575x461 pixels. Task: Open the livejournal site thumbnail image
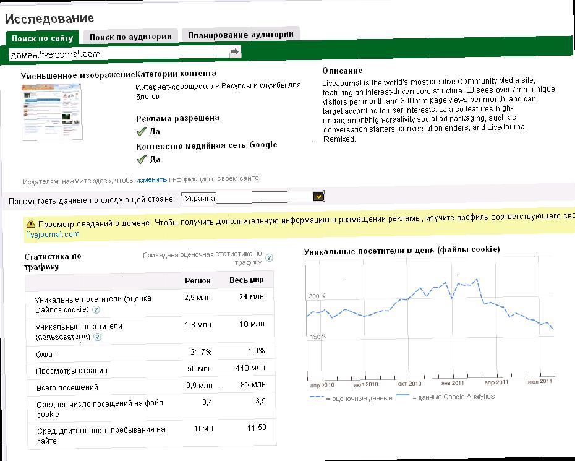pyautogui.click(x=52, y=112)
